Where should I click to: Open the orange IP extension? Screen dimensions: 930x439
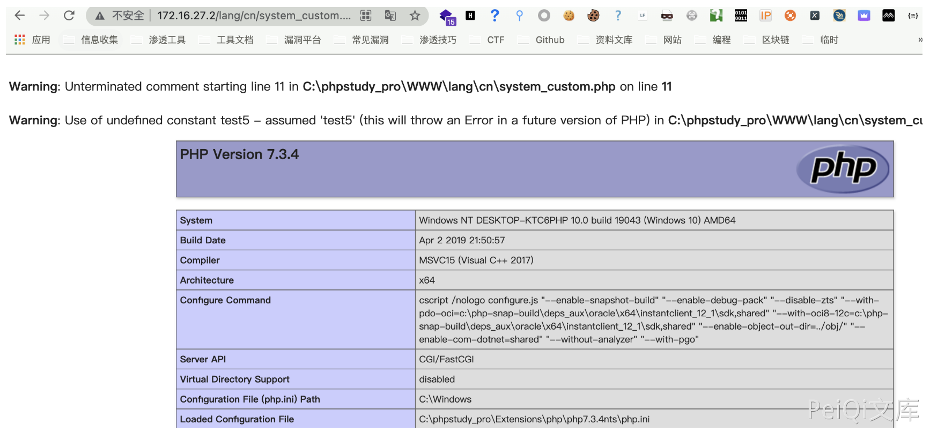(765, 16)
